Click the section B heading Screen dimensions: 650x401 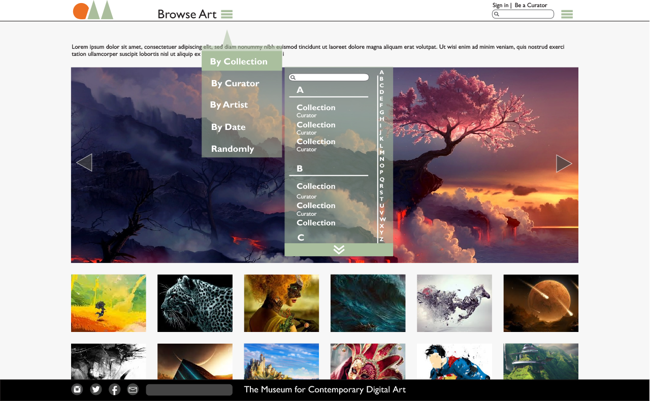point(300,169)
